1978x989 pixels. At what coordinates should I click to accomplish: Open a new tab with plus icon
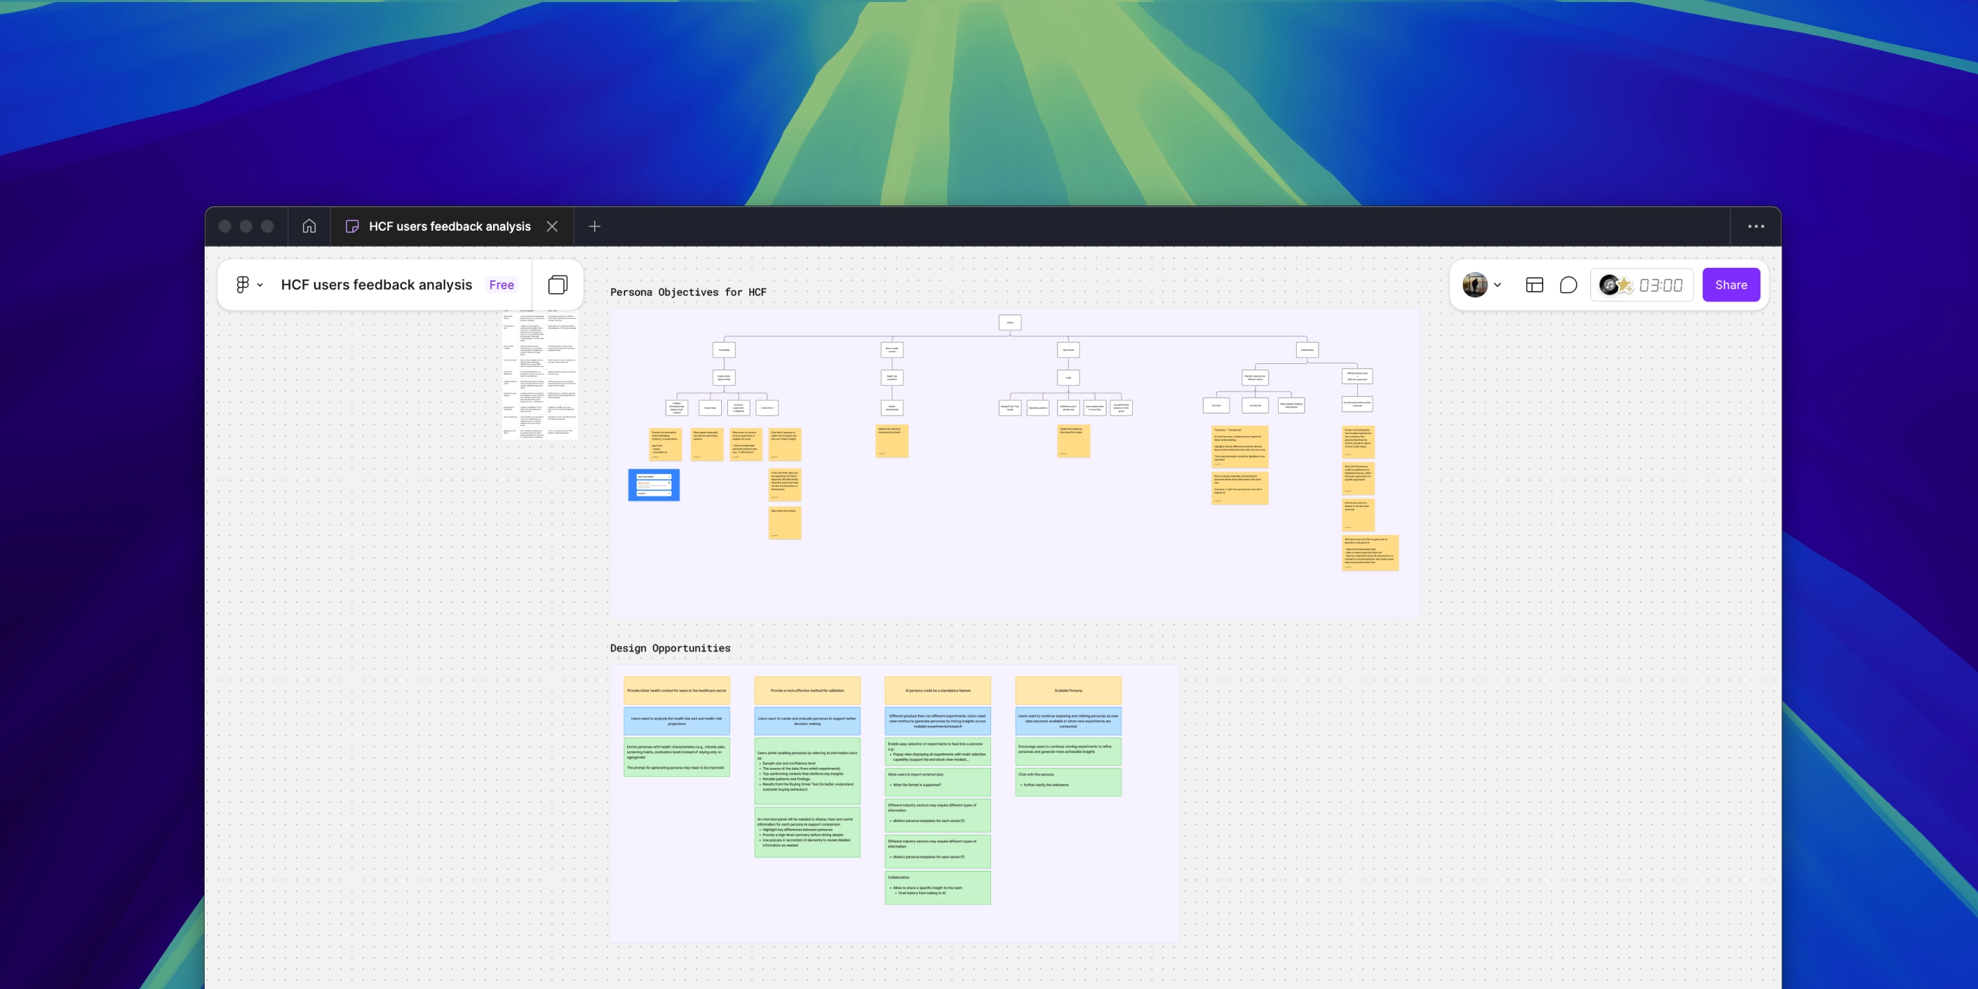pos(594,227)
